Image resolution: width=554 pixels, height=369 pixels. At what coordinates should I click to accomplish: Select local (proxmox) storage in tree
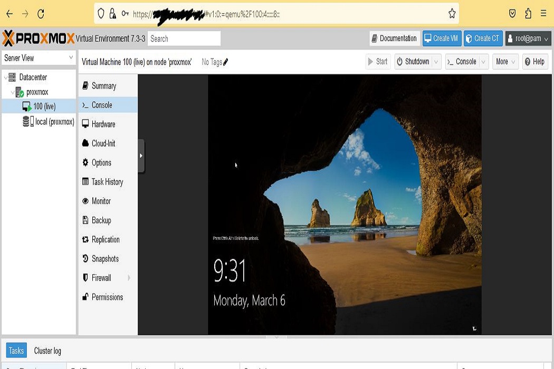coord(54,122)
